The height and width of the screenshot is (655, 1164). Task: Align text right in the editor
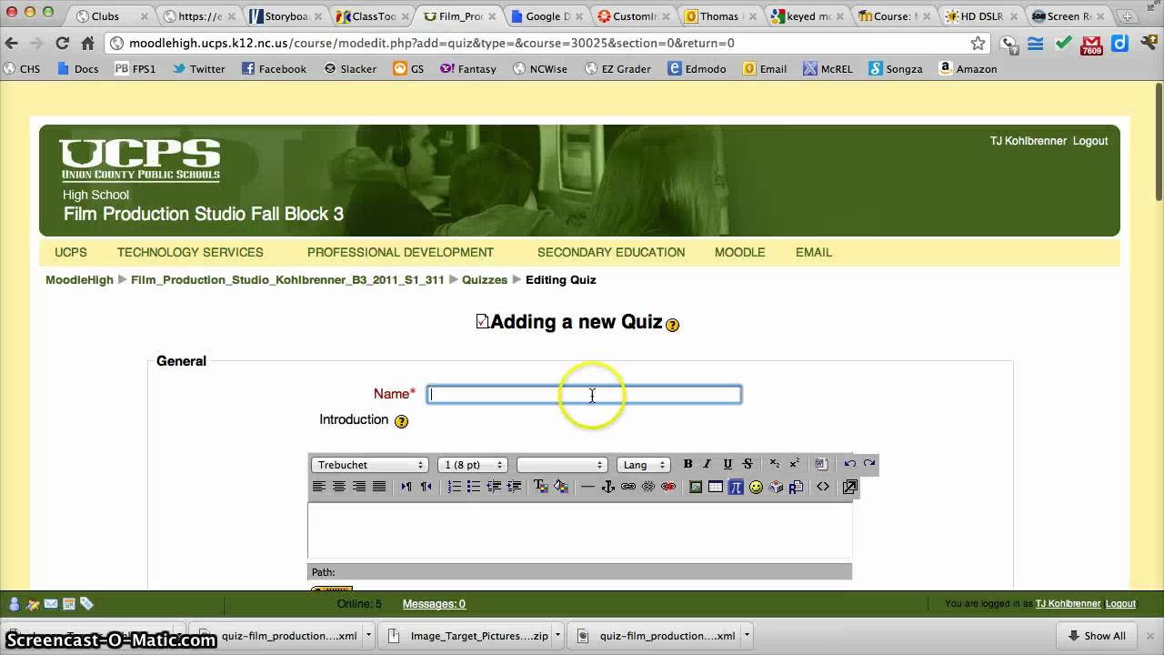tap(359, 487)
